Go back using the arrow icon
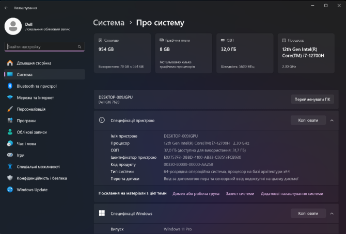This screenshot has width=346, height=234. 6,8
